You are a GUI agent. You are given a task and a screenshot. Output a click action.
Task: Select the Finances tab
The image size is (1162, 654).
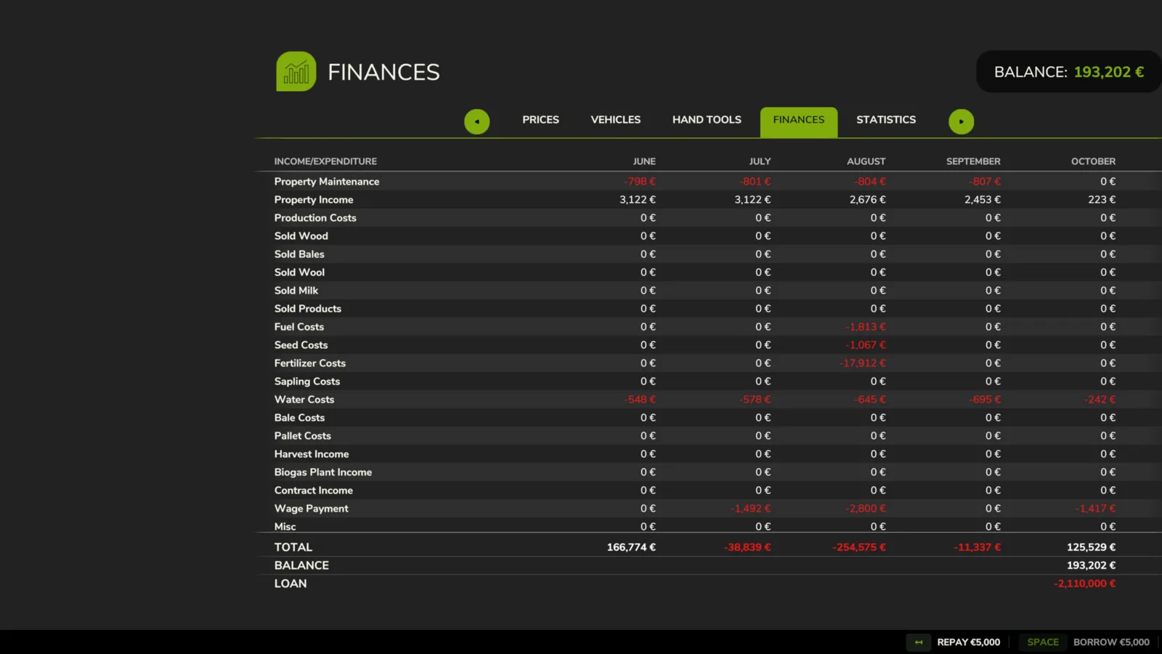click(799, 122)
